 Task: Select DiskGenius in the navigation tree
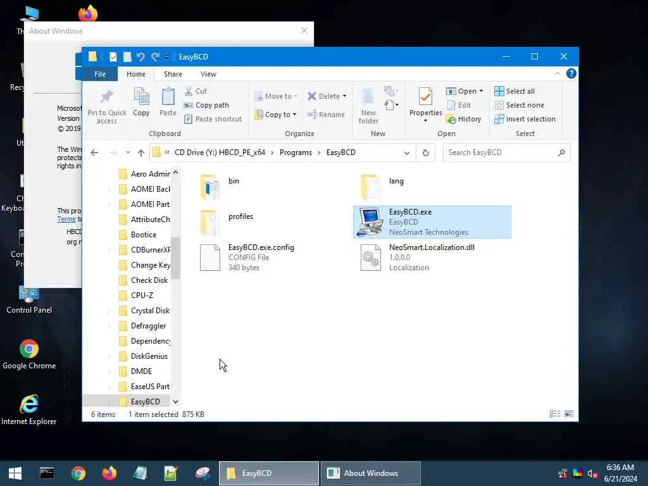point(149,356)
